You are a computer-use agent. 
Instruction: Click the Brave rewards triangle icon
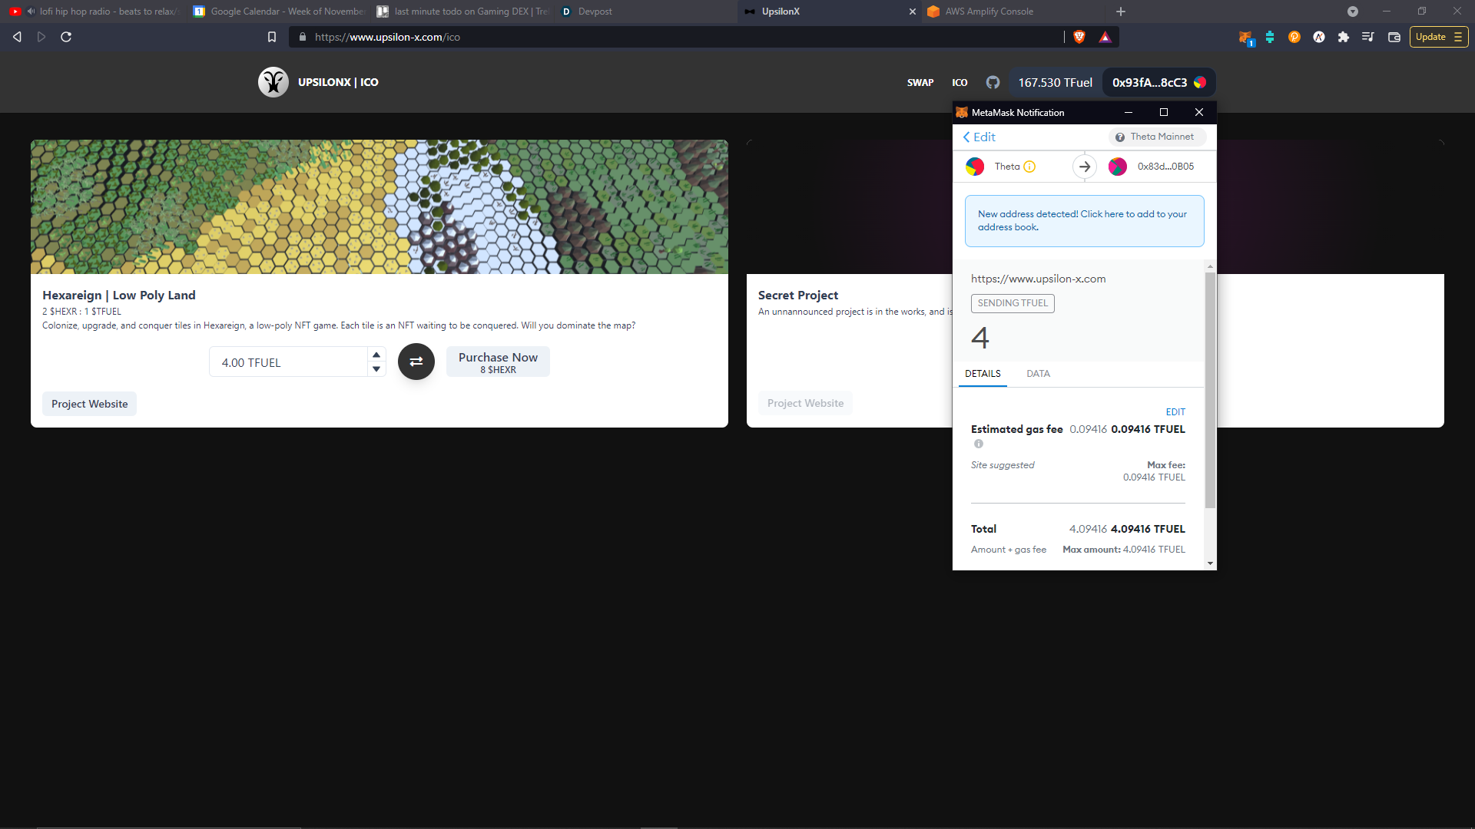(1105, 37)
